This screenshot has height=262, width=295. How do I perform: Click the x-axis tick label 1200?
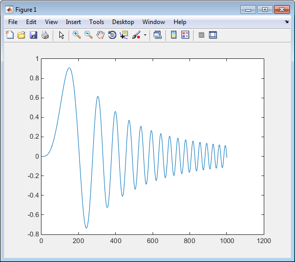pyautogui.click(x=264, y=241)
